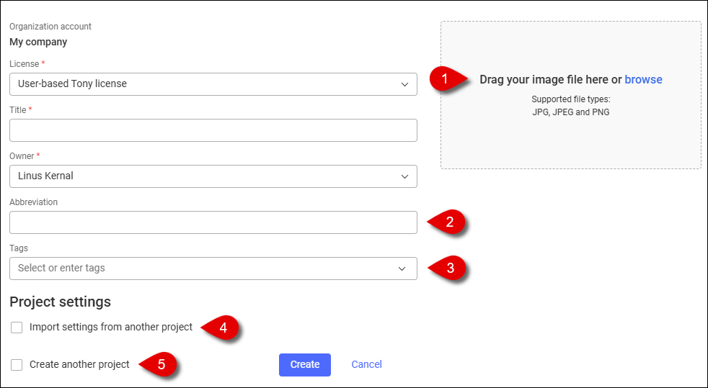Screen dimensions: 708x388
Task: Focus the Title input field
Action: pos(213,130)
